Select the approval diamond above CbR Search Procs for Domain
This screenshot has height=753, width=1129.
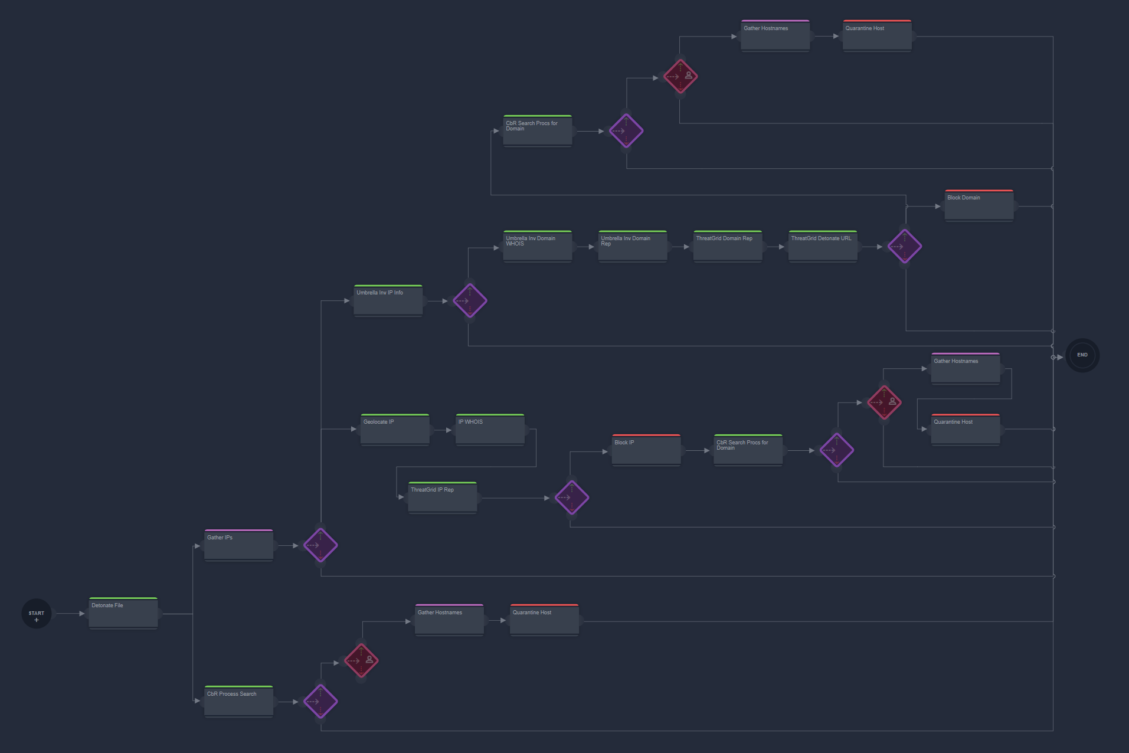pos(681,76)
